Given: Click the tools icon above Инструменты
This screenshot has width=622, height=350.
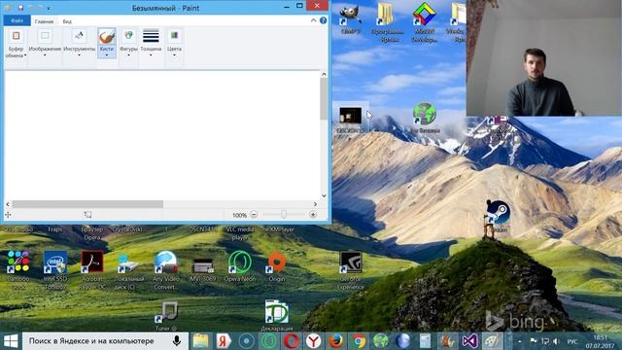Looking at the screenshot, I should coord(80,36).
